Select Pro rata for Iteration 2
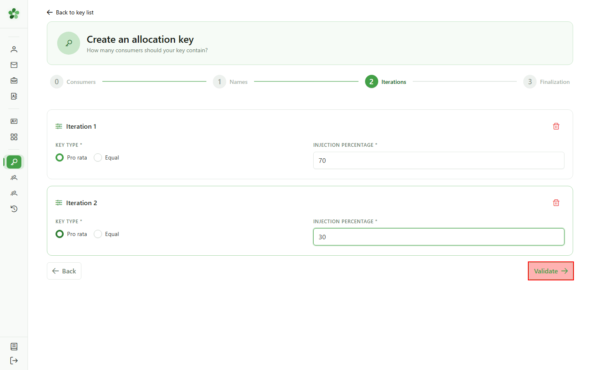The image size is (592, 370). (x=72, y=234)
